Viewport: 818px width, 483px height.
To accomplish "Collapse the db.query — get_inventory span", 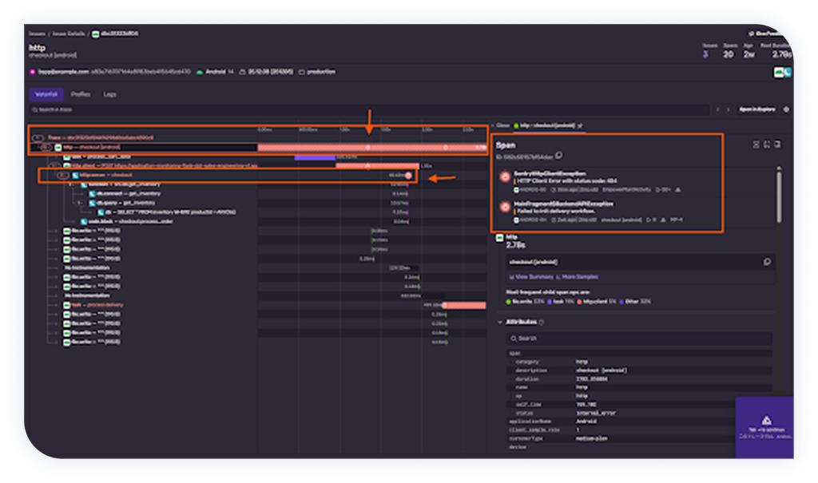I will pos(81,203).
